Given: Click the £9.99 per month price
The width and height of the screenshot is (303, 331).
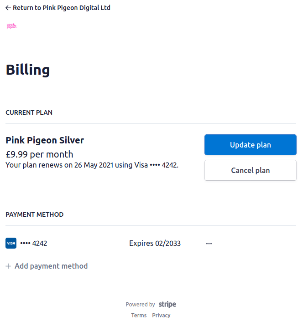Looking at the screenshot, I should pyautogui.click(x=39, y=154).
